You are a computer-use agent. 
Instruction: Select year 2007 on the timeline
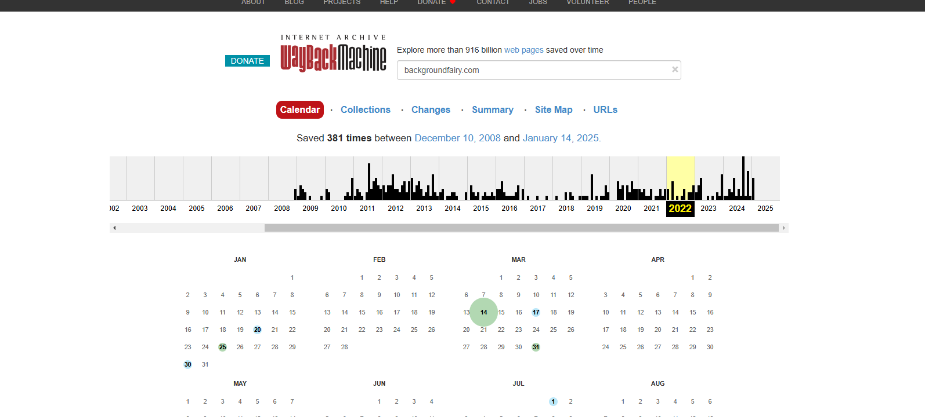(254, 209)
